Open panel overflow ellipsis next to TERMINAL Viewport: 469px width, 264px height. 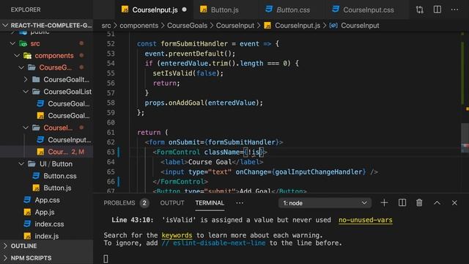coord(240,203)
